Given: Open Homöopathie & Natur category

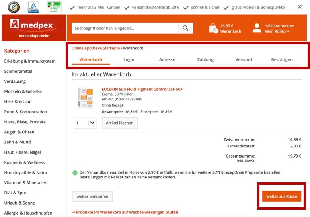Looking at the screenshot, I should click(x=26, y=172).
